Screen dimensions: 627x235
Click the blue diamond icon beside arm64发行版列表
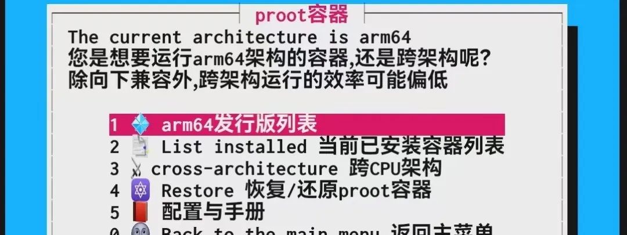tap(140, 124)
